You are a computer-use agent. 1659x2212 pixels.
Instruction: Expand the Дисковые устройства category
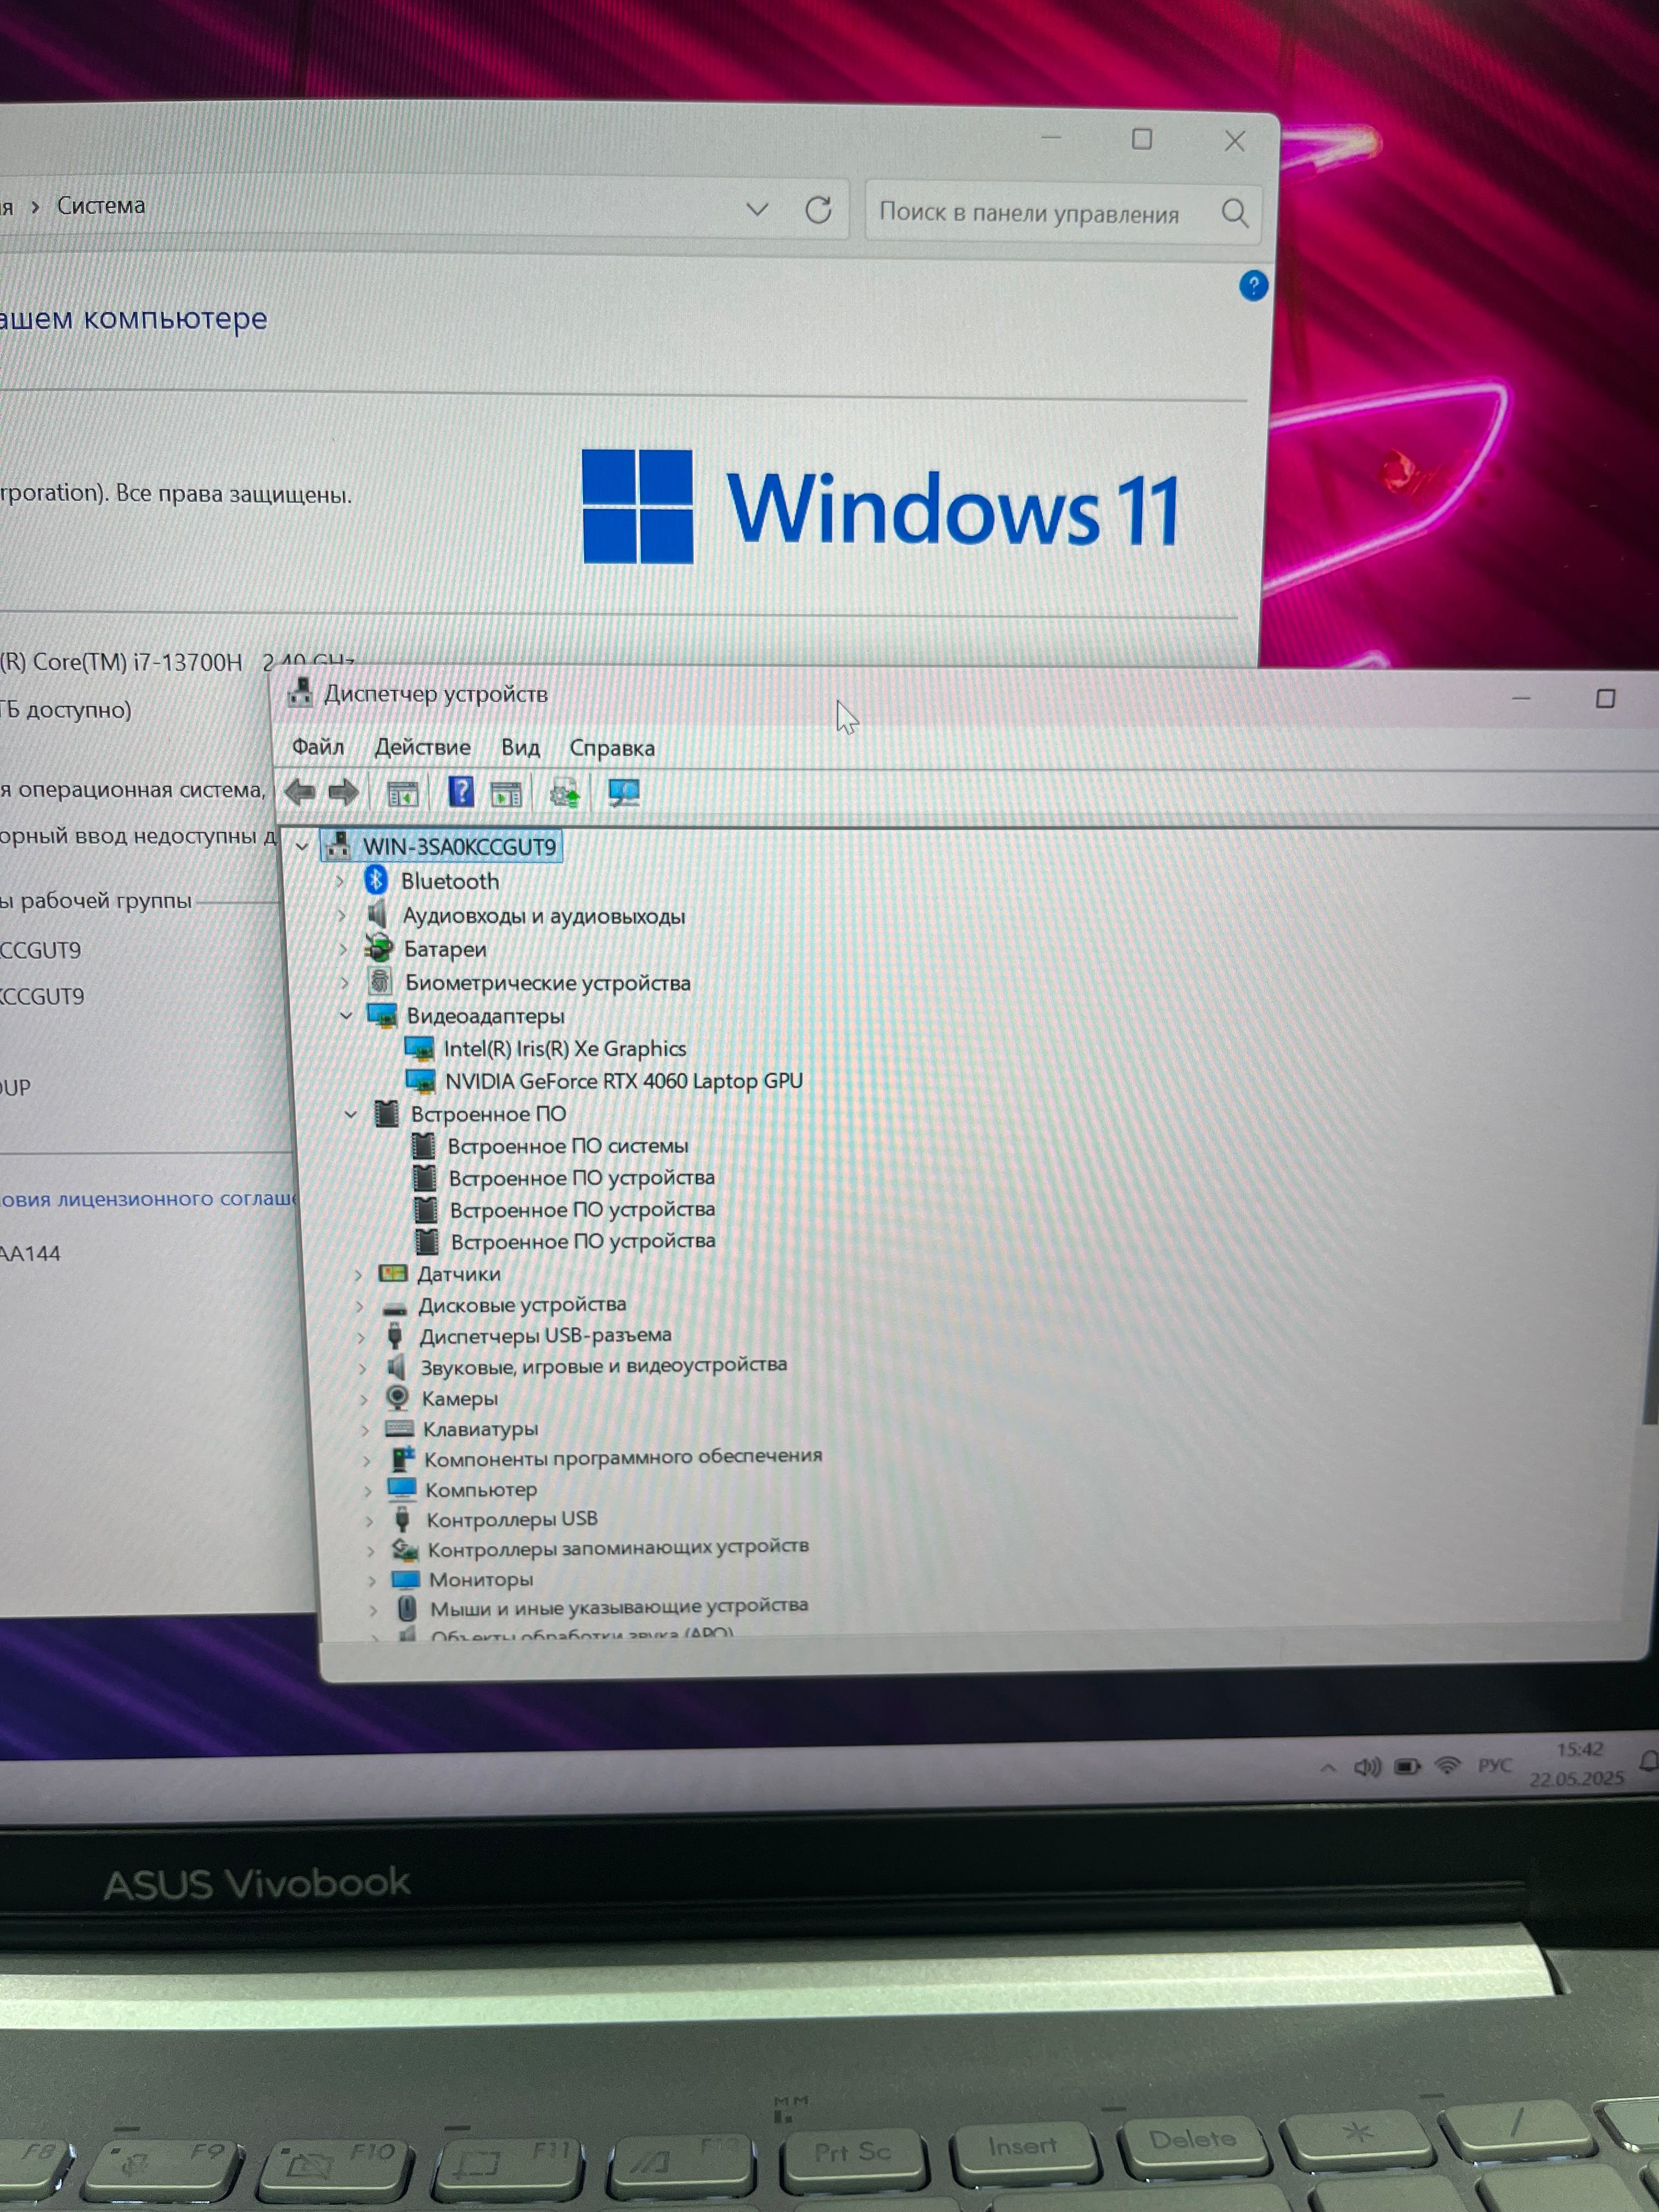coord(359,1306)
